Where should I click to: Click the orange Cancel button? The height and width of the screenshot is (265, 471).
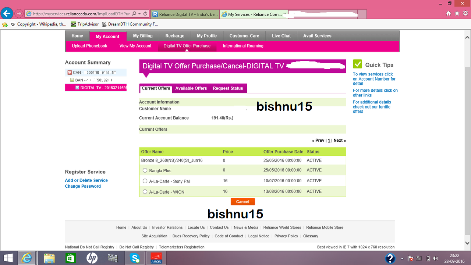(242, 202)
